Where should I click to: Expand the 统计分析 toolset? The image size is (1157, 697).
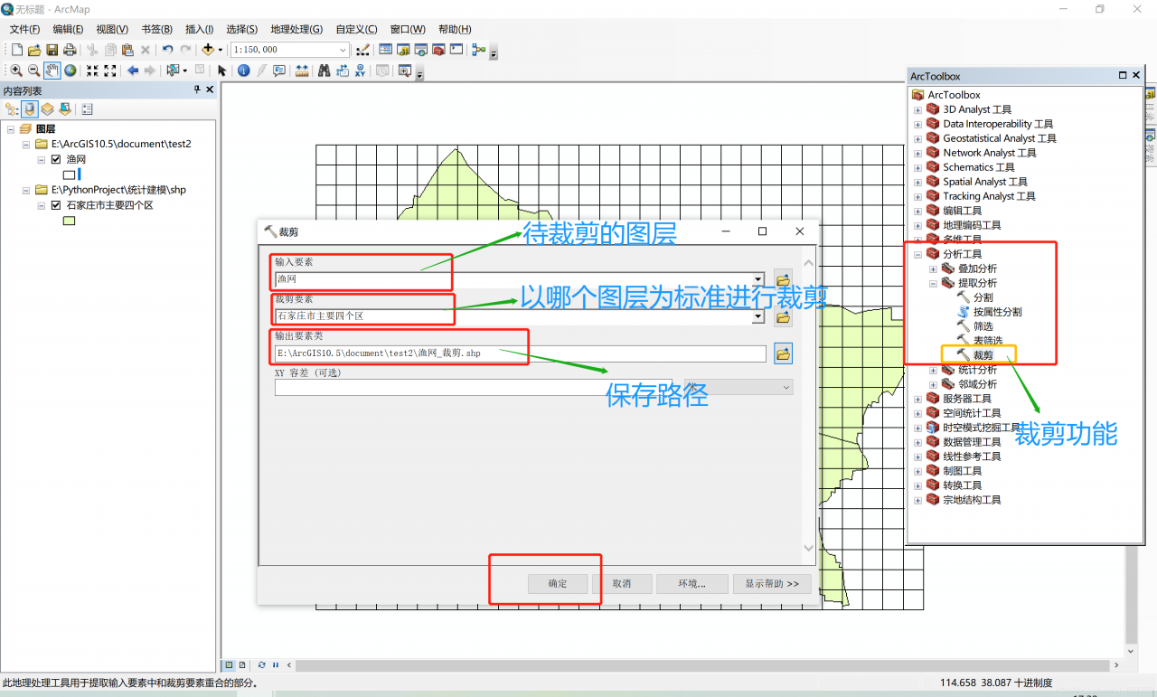[933, 370]
